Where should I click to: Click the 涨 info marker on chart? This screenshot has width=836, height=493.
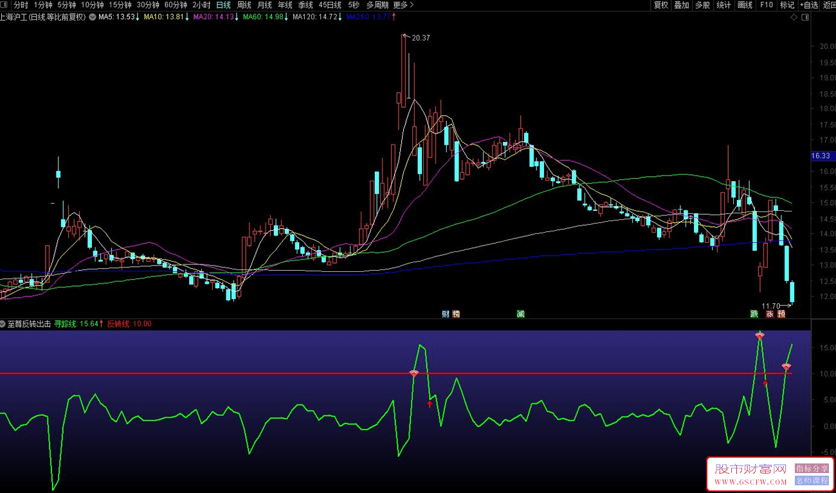pyautogui.click(x=769, y=314)
